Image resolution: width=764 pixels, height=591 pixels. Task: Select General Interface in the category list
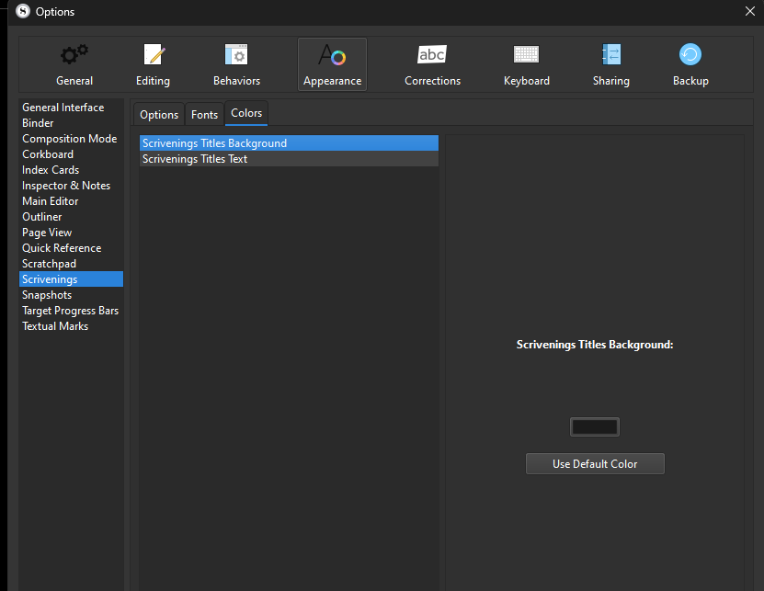71,108
